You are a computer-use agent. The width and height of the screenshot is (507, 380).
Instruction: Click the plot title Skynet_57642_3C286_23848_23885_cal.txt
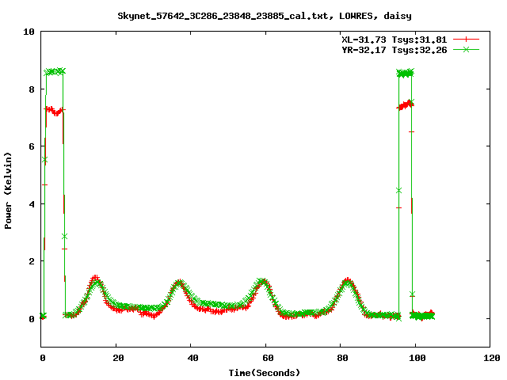225,16
